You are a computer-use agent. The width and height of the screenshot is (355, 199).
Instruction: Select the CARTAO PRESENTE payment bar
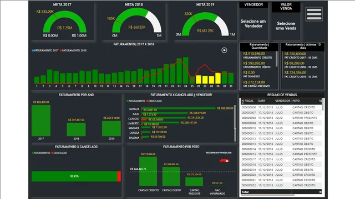194,182
